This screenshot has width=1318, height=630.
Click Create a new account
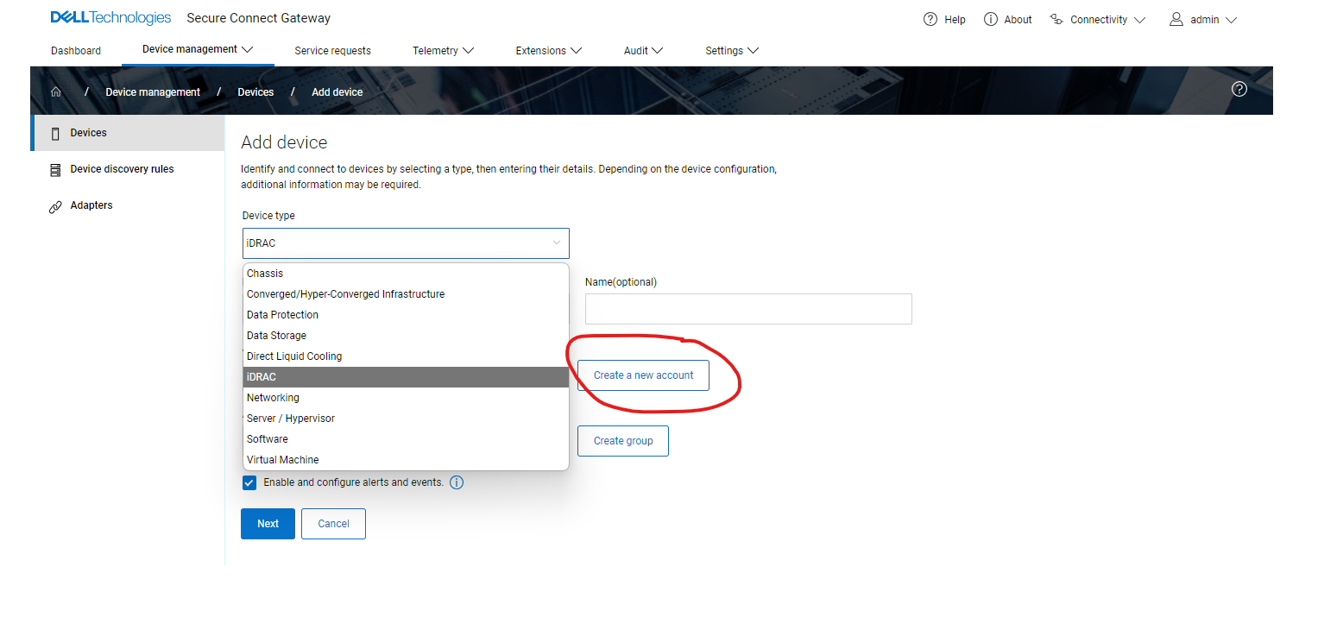pyautogui.click(x=643, y=375)
